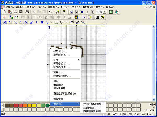Choose 高亮显示所选颜色(H) entry
Screen dimensions: 157x117
tap(65, 93)
